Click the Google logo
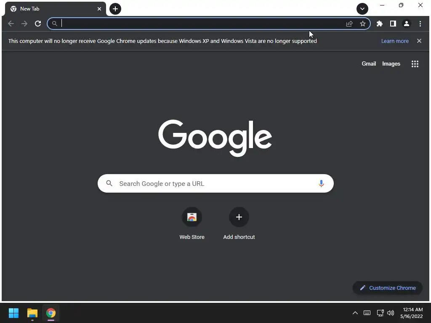Viewport: 431px width, 323px height. point(215,138)
